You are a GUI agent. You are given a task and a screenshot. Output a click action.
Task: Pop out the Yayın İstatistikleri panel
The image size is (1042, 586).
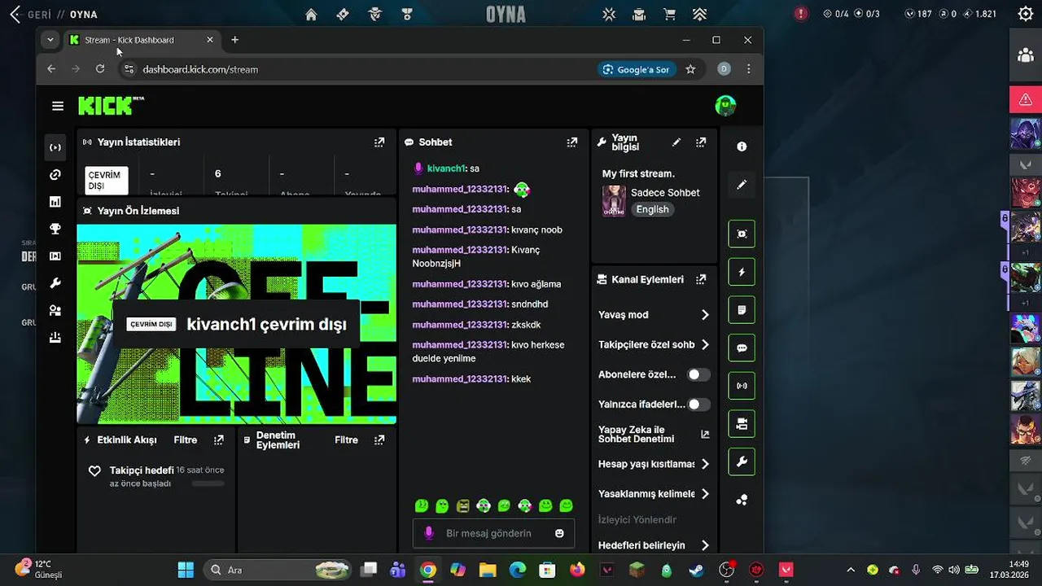tap(379, 142)
